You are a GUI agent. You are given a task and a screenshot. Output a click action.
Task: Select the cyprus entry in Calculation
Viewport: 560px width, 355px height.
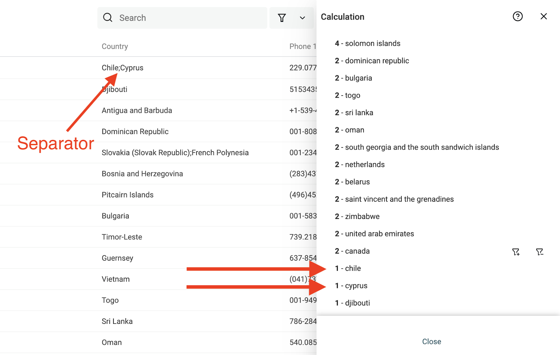pyautogui.click(x=351, y=286)
